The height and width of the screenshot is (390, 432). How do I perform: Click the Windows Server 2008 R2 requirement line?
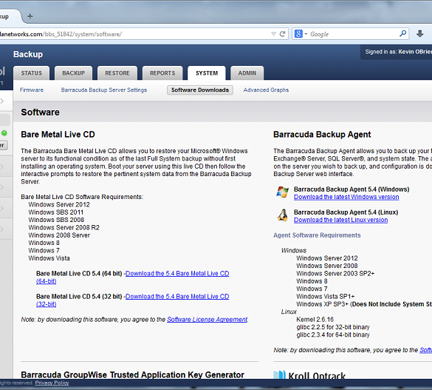tap(64, 227)
